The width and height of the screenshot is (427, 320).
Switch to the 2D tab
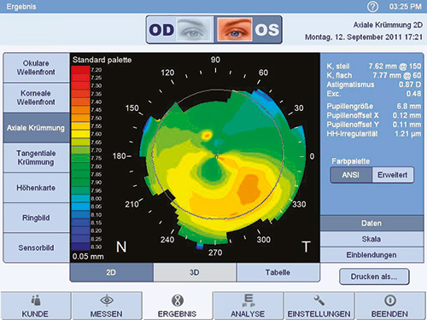(111, 272)
